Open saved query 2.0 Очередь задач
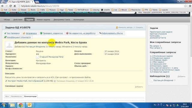Image resolution: width=192 pixels, height=108 pixels. click(x=158, y=60)
